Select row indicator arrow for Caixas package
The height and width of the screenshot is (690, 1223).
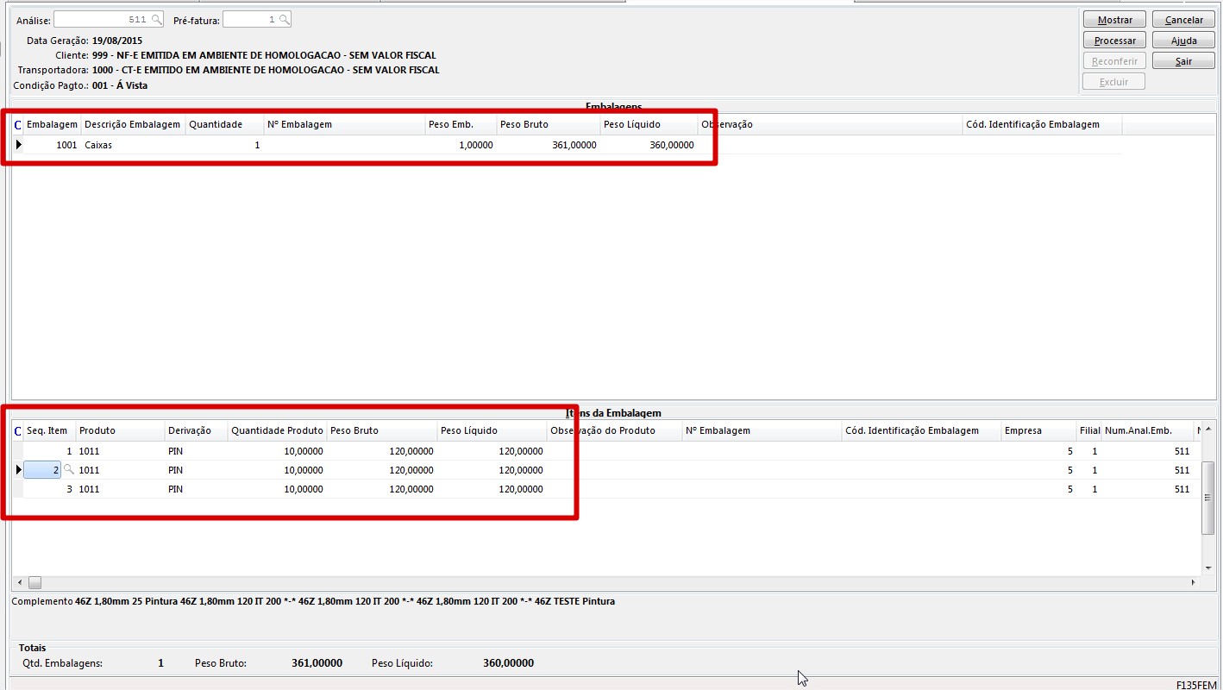18,145
